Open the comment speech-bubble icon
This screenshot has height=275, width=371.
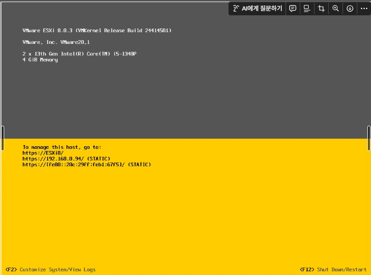(293, 8)
